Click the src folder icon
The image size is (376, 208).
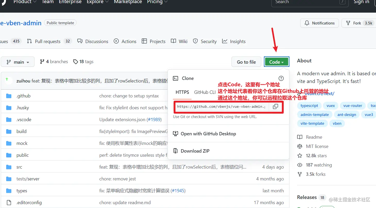coord(9,167)
